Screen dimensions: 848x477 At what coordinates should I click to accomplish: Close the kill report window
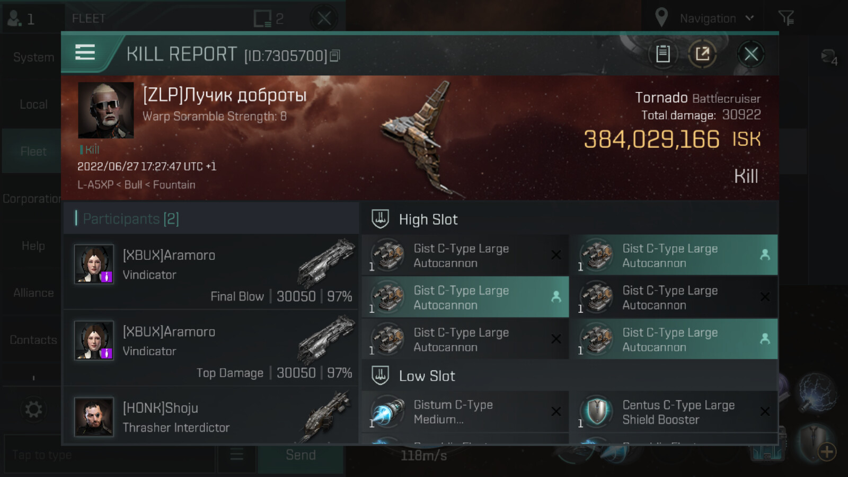tap(750, 54)
